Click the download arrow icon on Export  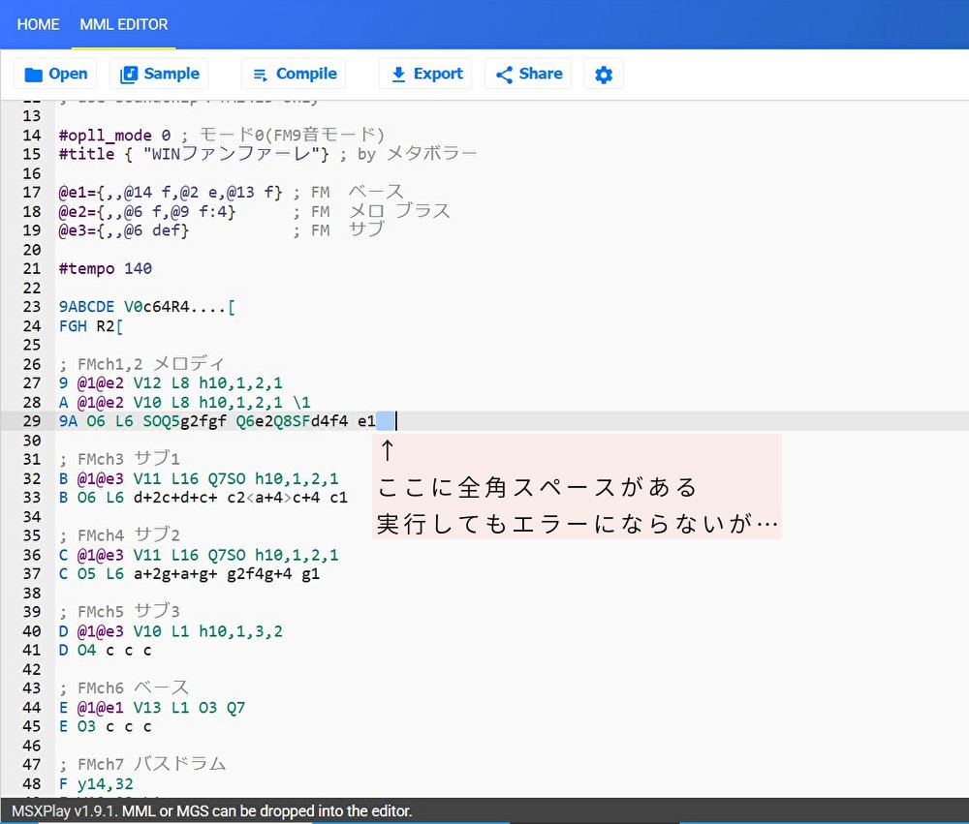tap(398, 75)
